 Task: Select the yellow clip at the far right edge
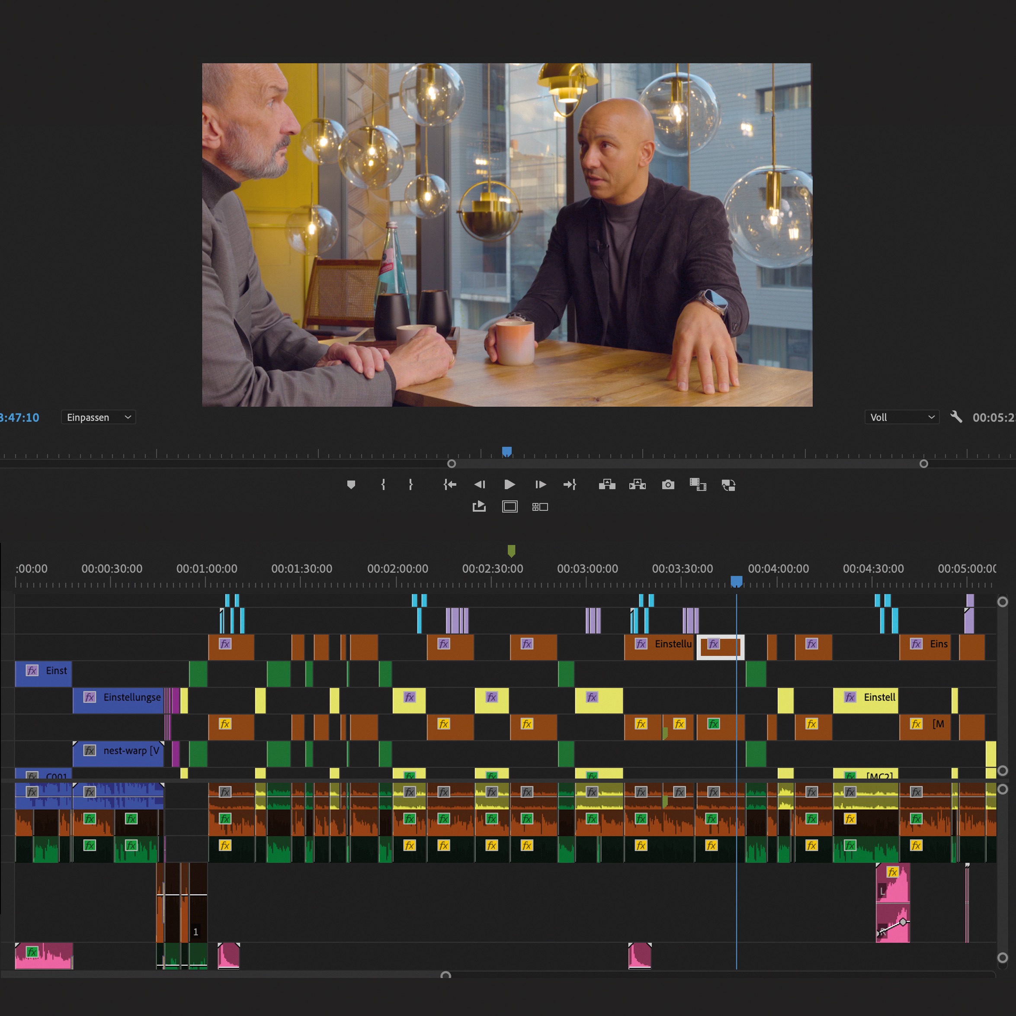coord(991,753)
